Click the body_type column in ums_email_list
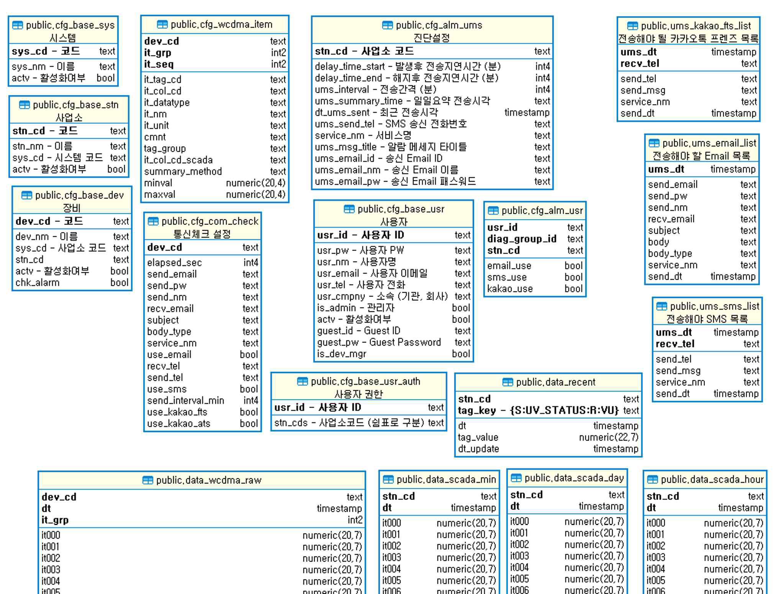Image resolution: width=783 pixels, height=594 pixels. coord(702,254)
